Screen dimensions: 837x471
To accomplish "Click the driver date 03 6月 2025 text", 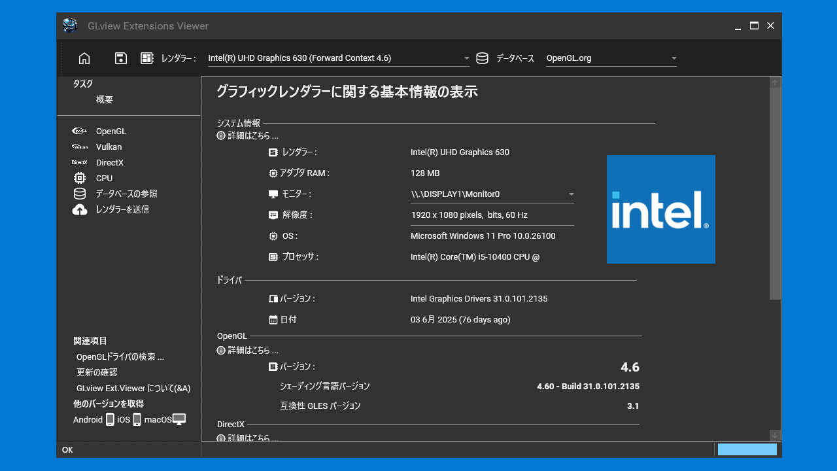I will pos(460,319).
